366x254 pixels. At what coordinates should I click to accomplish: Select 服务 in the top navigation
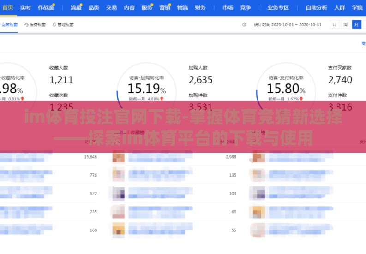coord(147,7)
